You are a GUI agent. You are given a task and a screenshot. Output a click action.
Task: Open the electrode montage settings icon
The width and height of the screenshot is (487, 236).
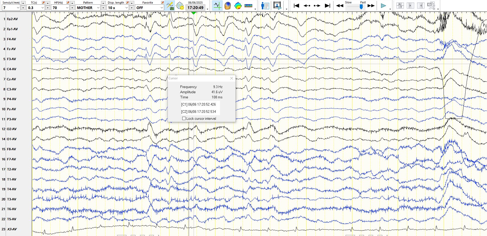click(x=180, y=6)
